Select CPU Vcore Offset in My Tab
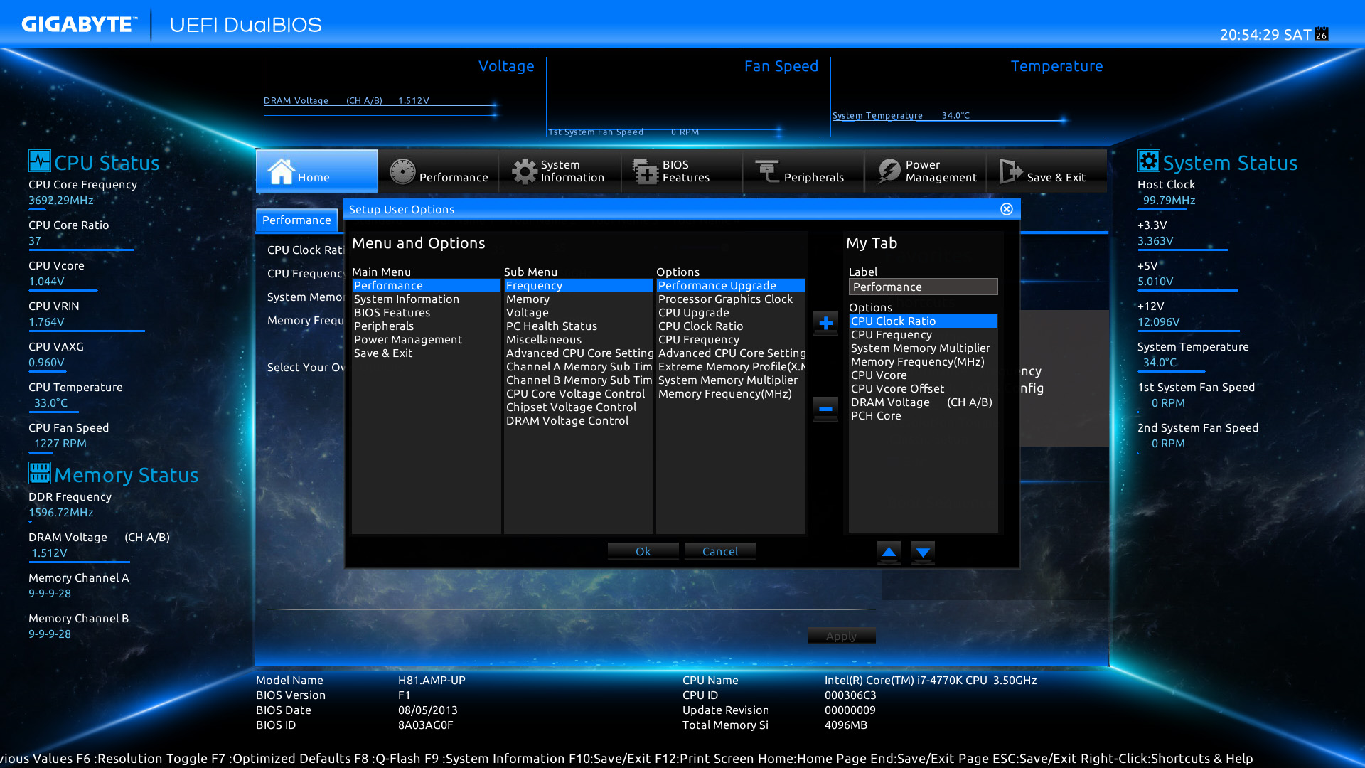This screenshot has height=768, width=1365. [x=923, y=389]
